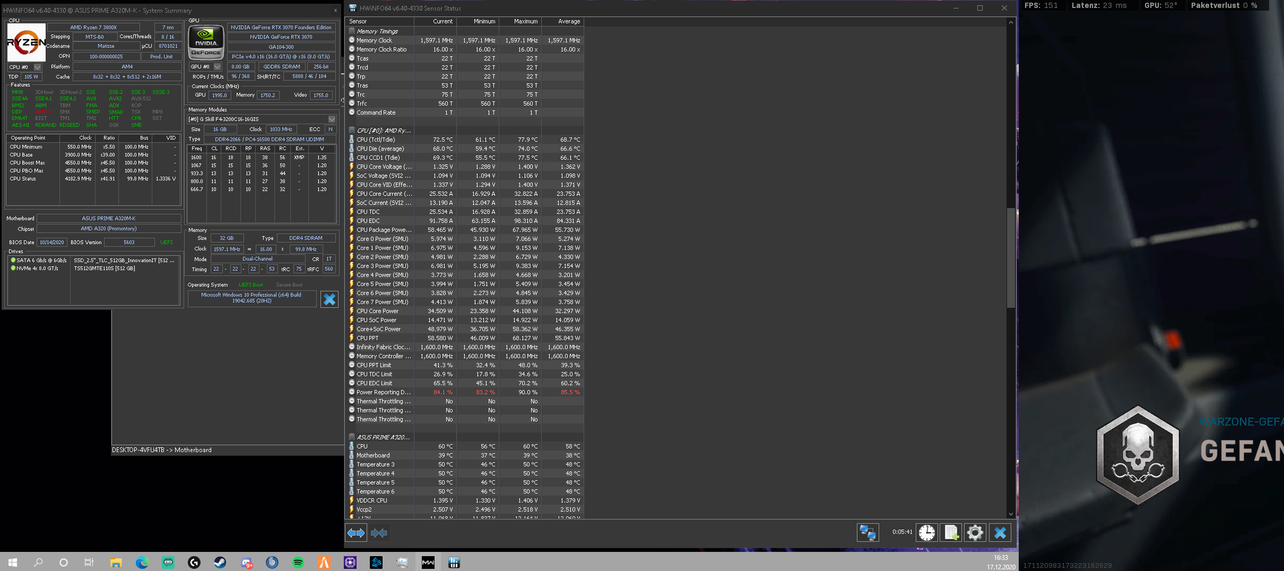Screen dimensions: 1284x571
Task: Click the AMD Ryzen 7 3800X name field
Action: click(93, 28)
